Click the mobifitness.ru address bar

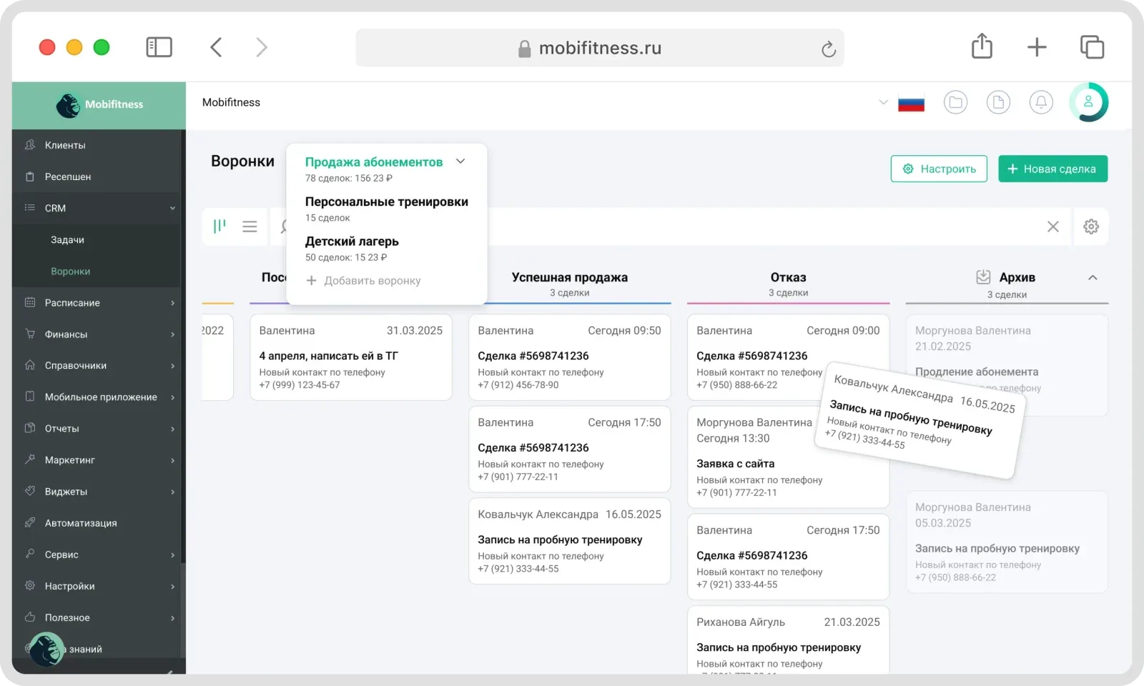coord(599,48)
